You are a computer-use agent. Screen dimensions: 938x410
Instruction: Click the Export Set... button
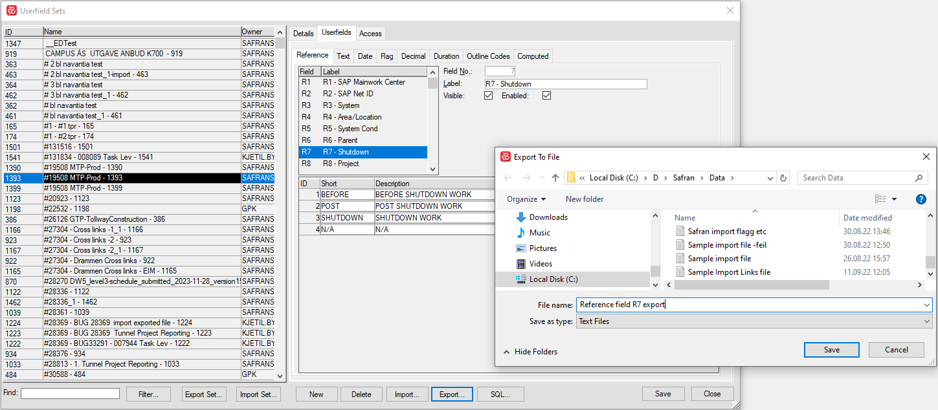point(204,394)
